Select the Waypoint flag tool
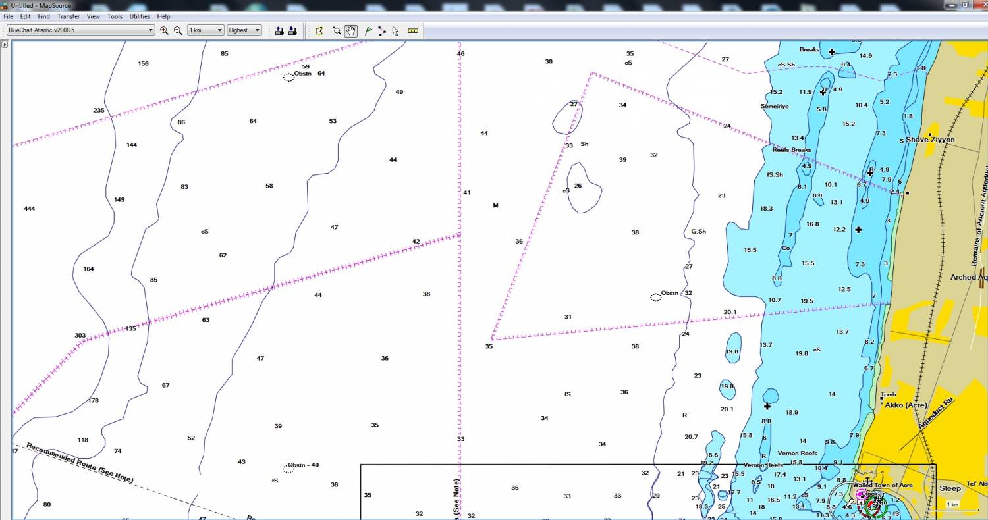Screen dimensions: 988x520 368,30
